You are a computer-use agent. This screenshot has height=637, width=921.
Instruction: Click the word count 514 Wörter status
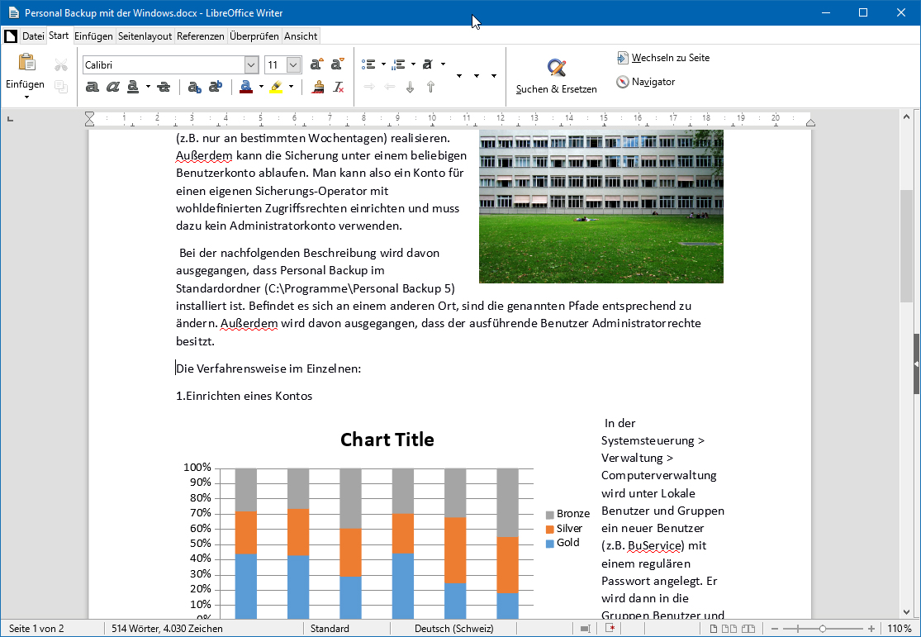tap(167, 628)
